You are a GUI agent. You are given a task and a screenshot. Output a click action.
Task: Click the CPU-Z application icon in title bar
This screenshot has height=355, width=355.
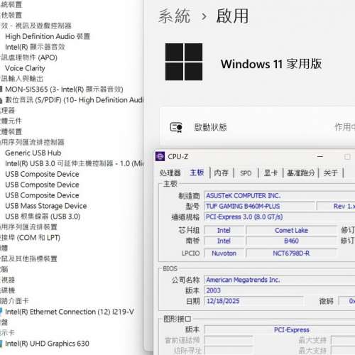tap(160, 156)
